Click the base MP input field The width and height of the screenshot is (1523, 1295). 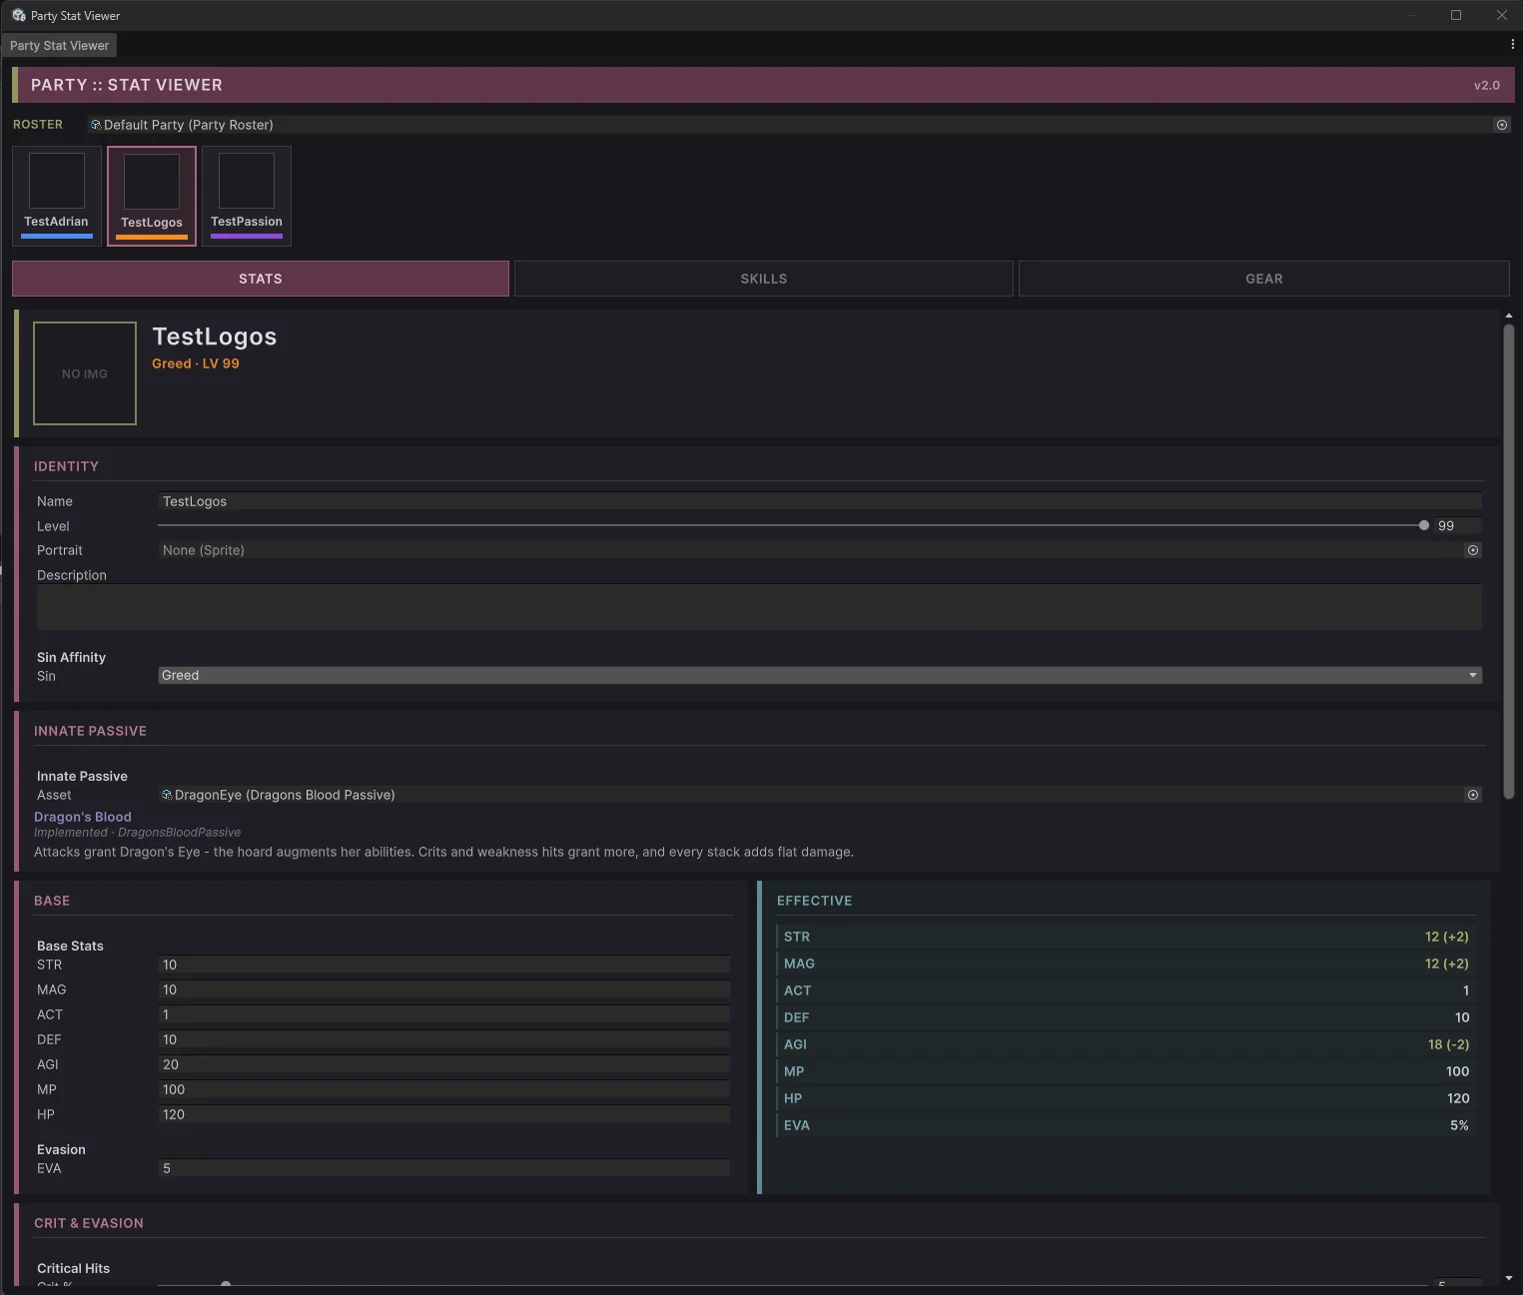[444, 1089]
